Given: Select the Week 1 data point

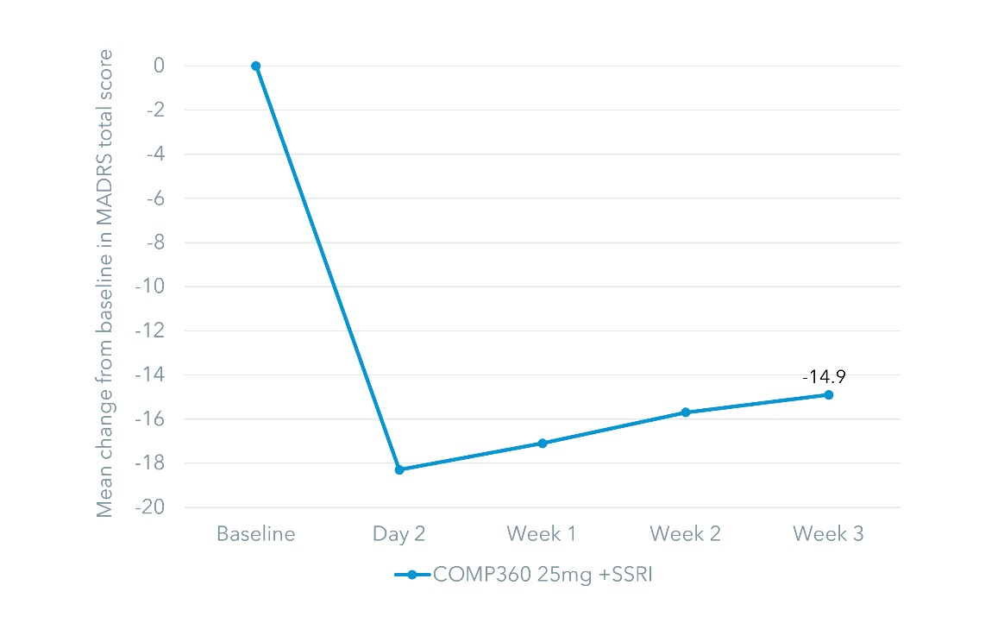Looking at the screenshot, I should (543, 444).
